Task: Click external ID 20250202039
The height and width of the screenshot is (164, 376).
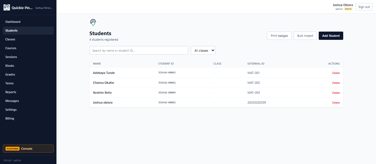Action: [257, 102]
